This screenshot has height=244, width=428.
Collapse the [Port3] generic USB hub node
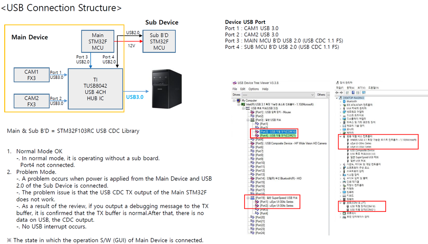click(248, 120)
